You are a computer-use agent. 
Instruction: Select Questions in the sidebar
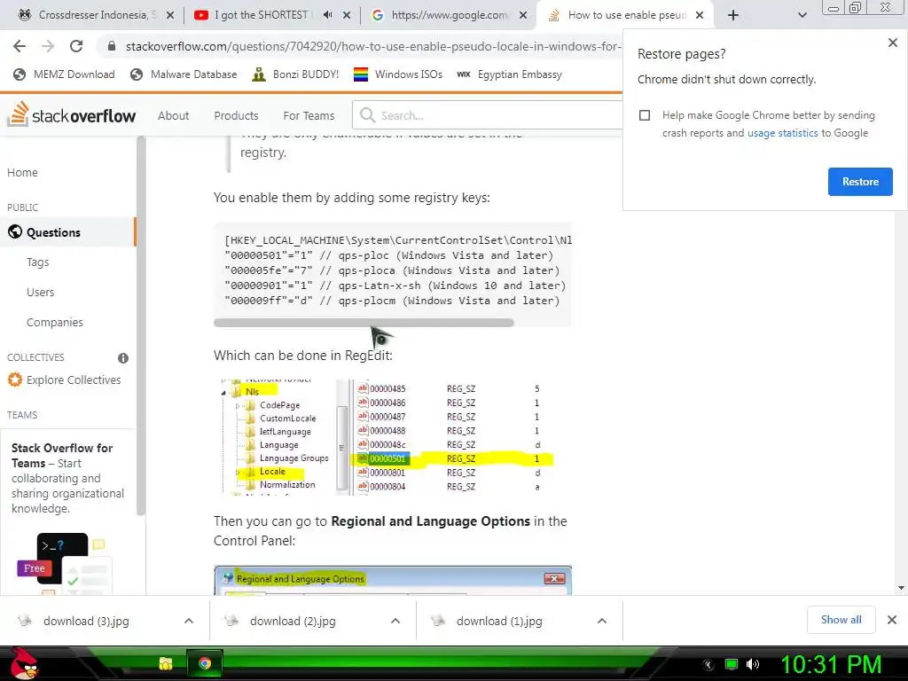67,232
